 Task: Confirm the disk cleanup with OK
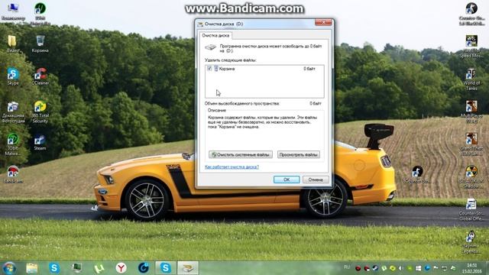coord(287,180)
